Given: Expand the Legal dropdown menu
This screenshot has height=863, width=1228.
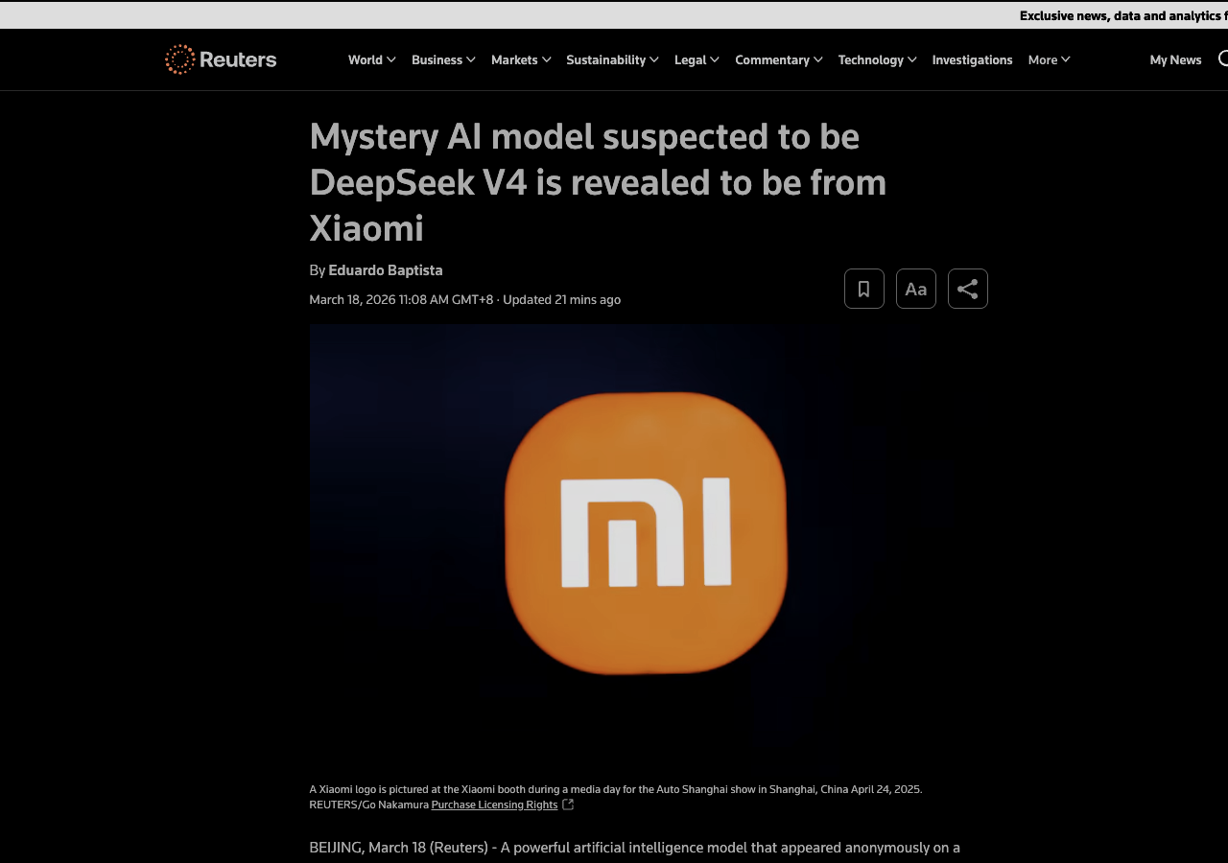Looking at the screenshot, I should (x=697, y=59).
